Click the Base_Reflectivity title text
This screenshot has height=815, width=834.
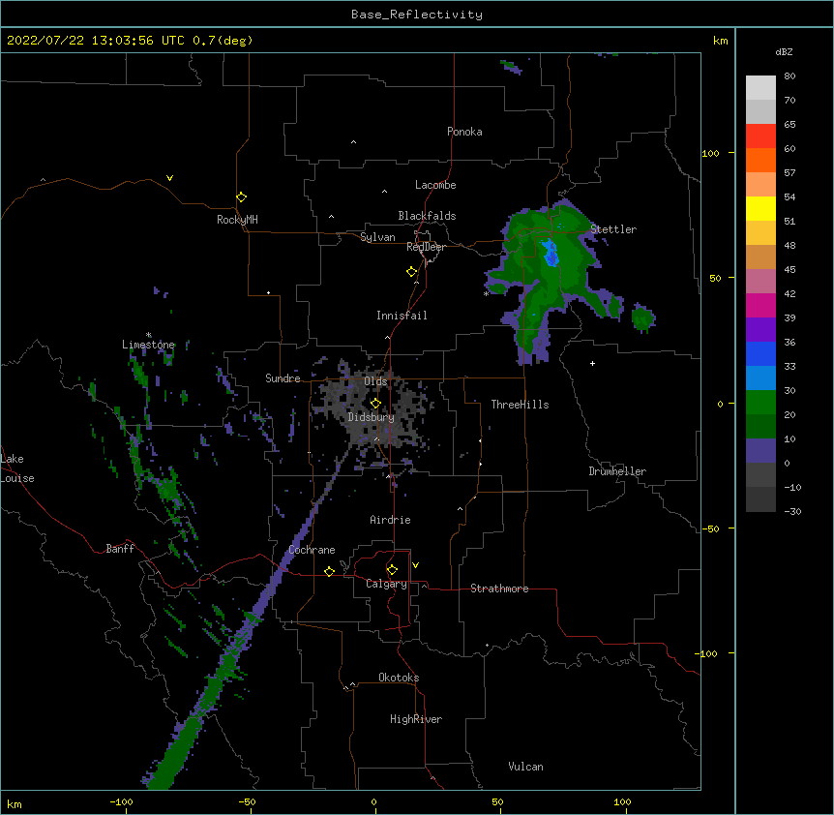pyautogui.click(x=417, y=15)
